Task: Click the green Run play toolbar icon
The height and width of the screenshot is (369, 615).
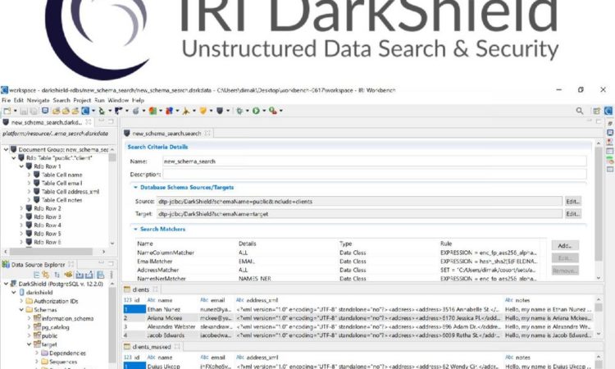Action: [256, 111]
